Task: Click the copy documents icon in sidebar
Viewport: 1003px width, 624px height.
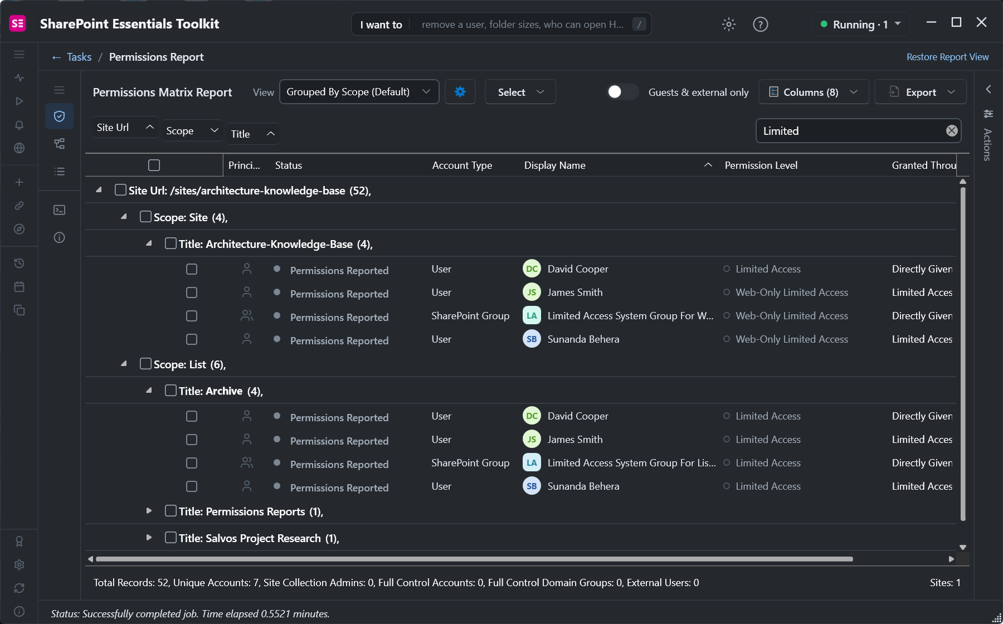Action: (20, 310)
